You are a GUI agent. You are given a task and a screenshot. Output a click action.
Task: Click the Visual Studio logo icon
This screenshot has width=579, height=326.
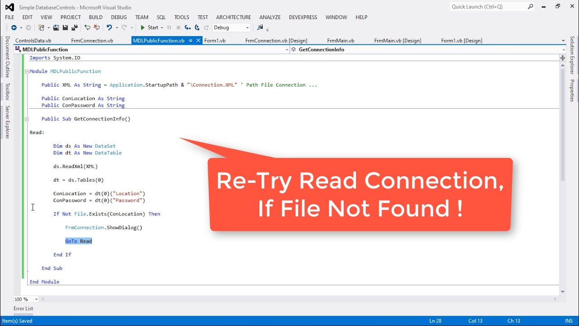9,7
